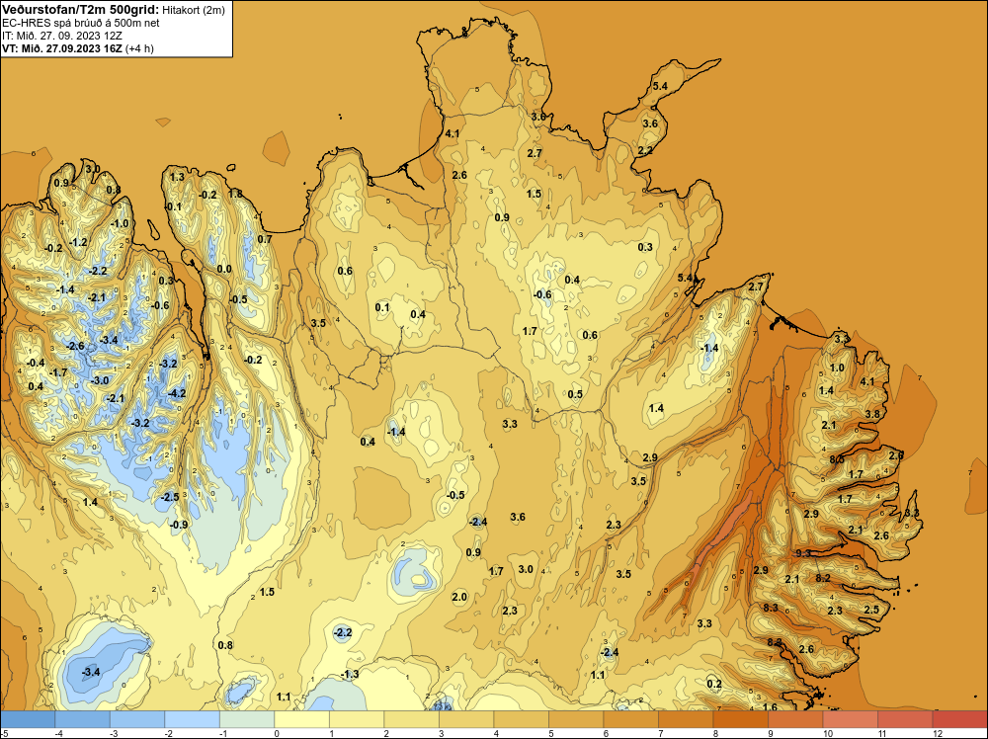
Task: Click the '-1.0' temperature value
Action: point(120,223)
